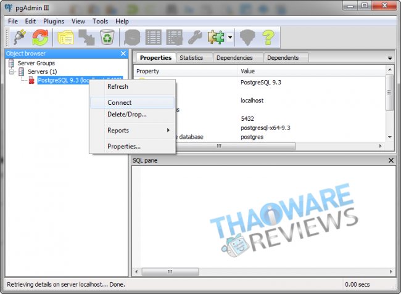
Task: Click the plug connection icon in toolbar
Action: coord(20,38)
